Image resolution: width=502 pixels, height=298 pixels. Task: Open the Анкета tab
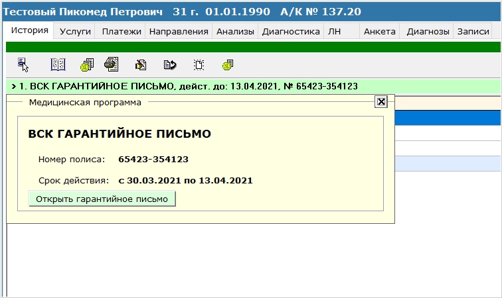click(x=379, y=31)
